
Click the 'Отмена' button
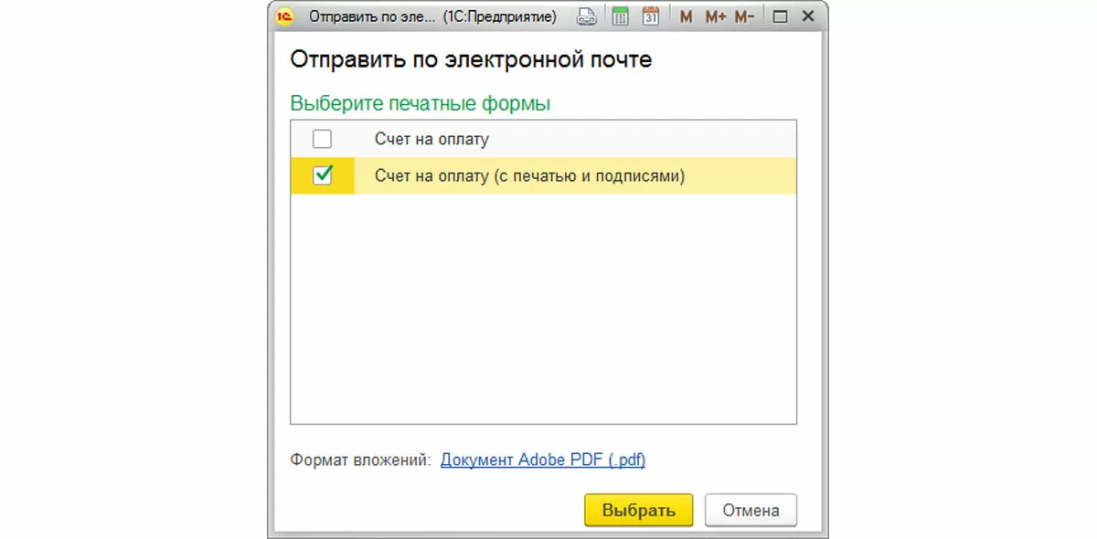pos(751,511)
